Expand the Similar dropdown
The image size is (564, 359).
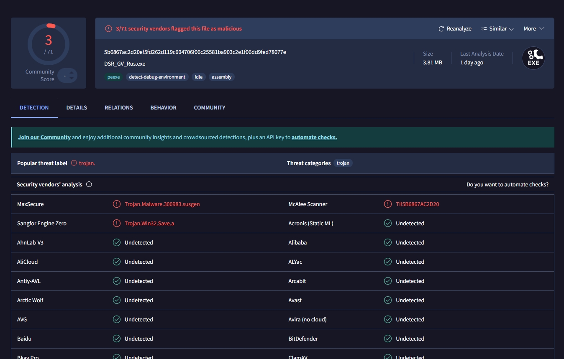(497, 29)
